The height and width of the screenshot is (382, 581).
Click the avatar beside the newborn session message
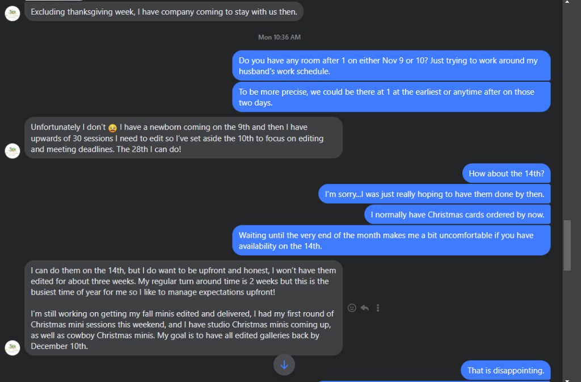point(12,150)
